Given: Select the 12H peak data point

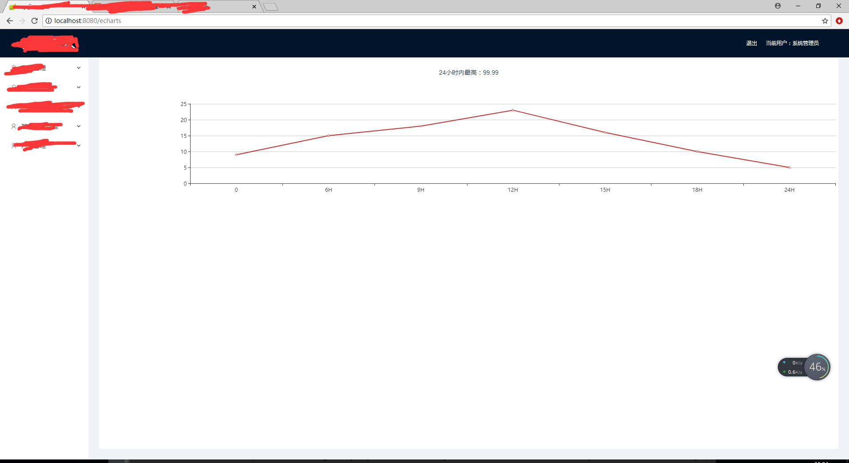Looking at the screenshot, I should click(513, 110).
